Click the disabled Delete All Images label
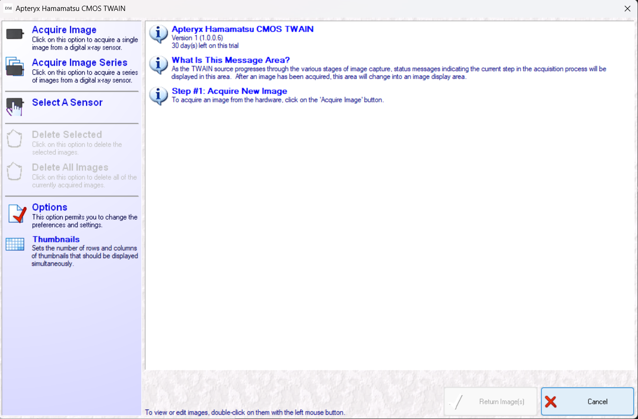This screenshot has width=638, height=419. pos(70,167)
